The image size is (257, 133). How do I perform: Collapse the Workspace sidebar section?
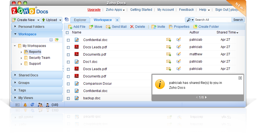[x=37, y=34]
